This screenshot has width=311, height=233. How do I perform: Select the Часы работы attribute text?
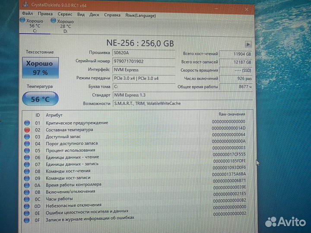click(59, 199)
